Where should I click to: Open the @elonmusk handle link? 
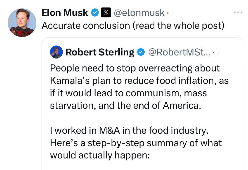[139, 13]
